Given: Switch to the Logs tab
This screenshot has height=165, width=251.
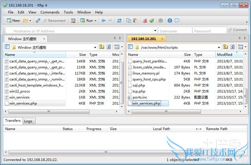Looking at the screenshot, I should tap(28, 121).
